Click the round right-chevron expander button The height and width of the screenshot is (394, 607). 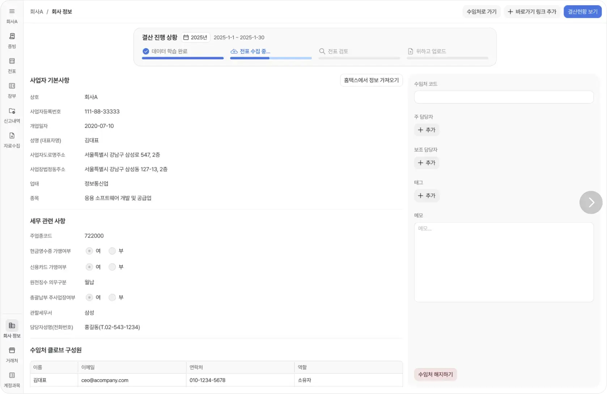[591, 202]
